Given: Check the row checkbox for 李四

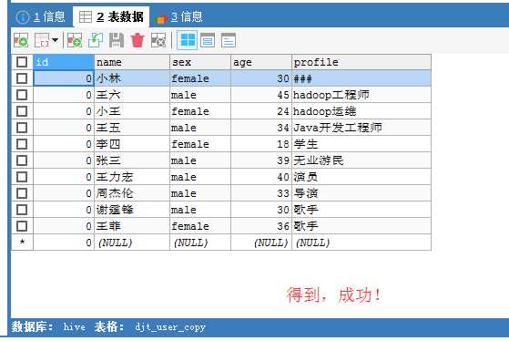Looking at the screenshot, I should 22,144.
